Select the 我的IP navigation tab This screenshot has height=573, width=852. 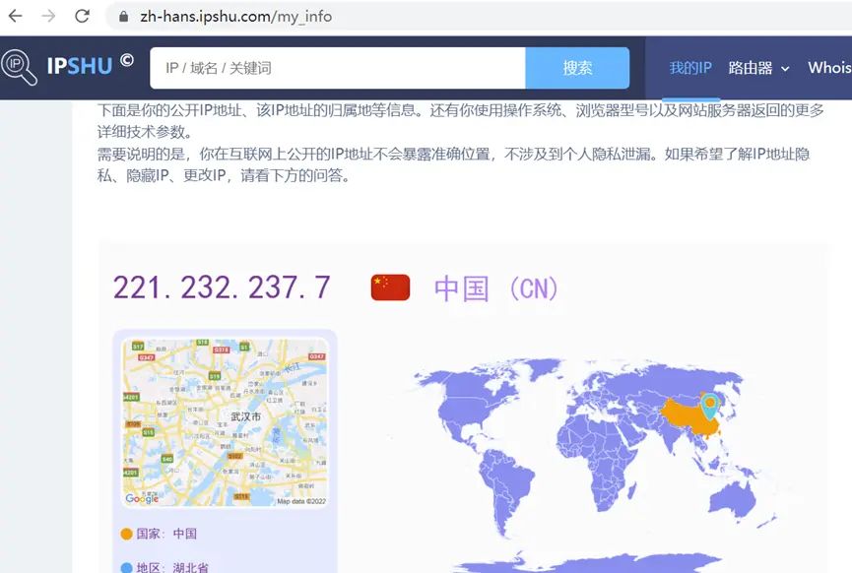689,68
